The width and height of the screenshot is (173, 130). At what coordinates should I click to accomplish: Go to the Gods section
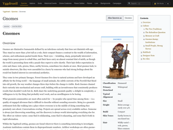point(40,4)
